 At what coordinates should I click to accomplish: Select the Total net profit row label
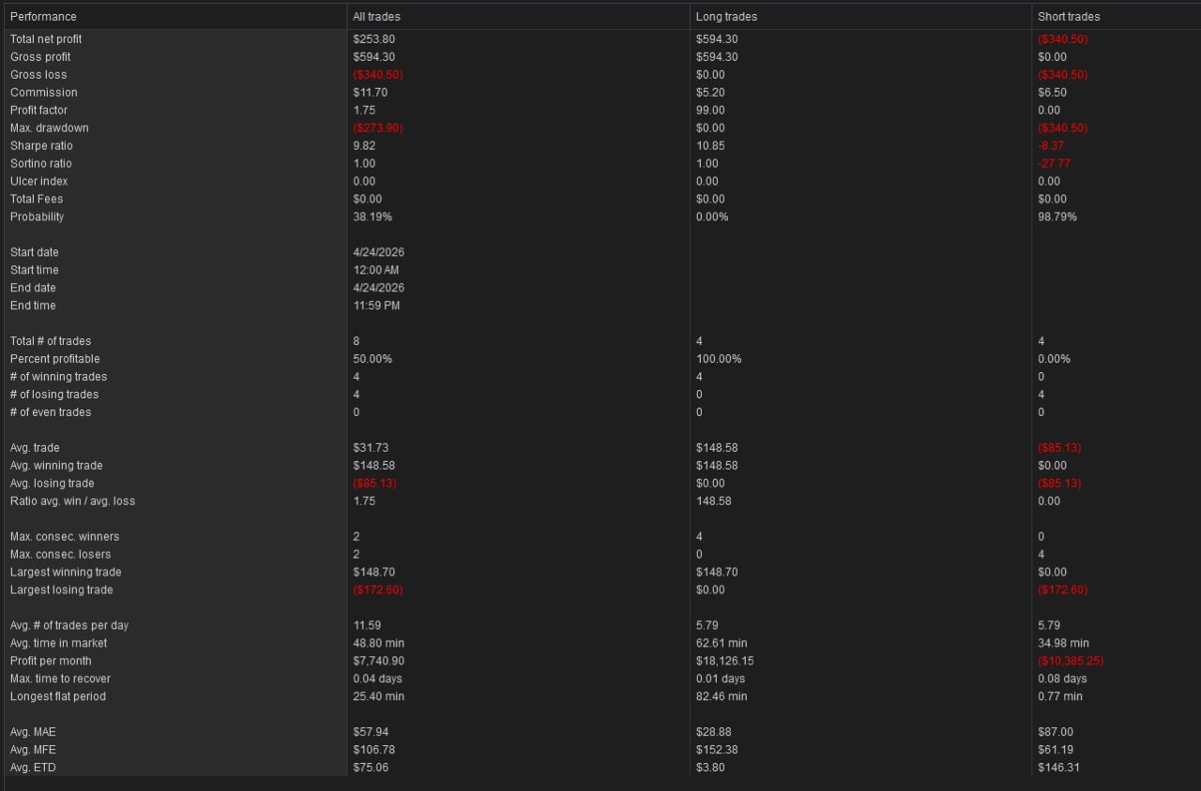pos(46,39)
